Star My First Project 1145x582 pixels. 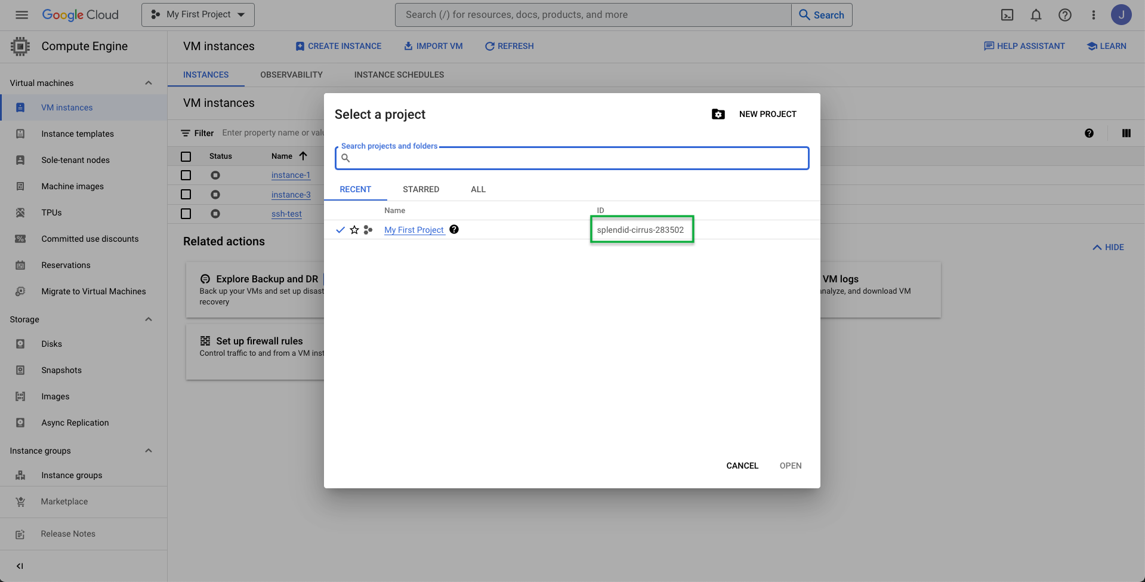(x=354, y=230)
